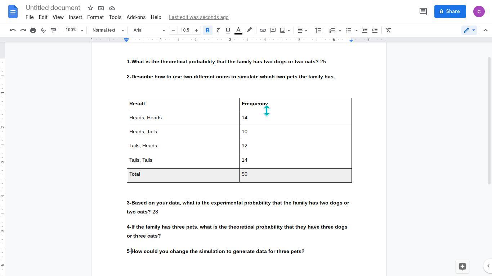
Task: Star the Untitled document
Action: coord(90,8)
